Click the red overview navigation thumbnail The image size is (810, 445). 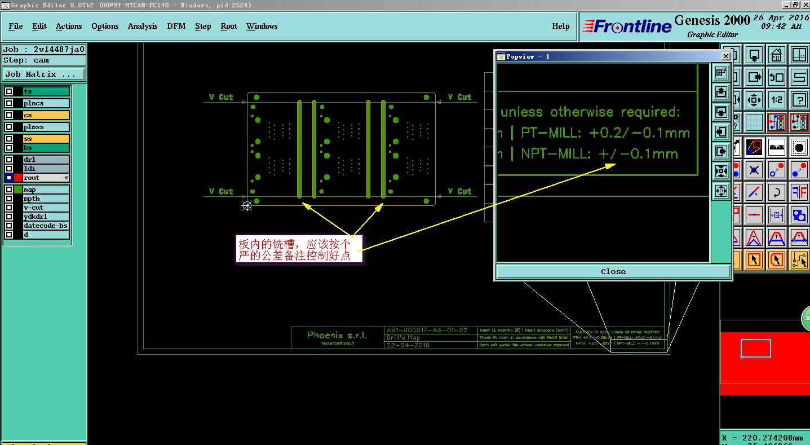pos(765,363)
